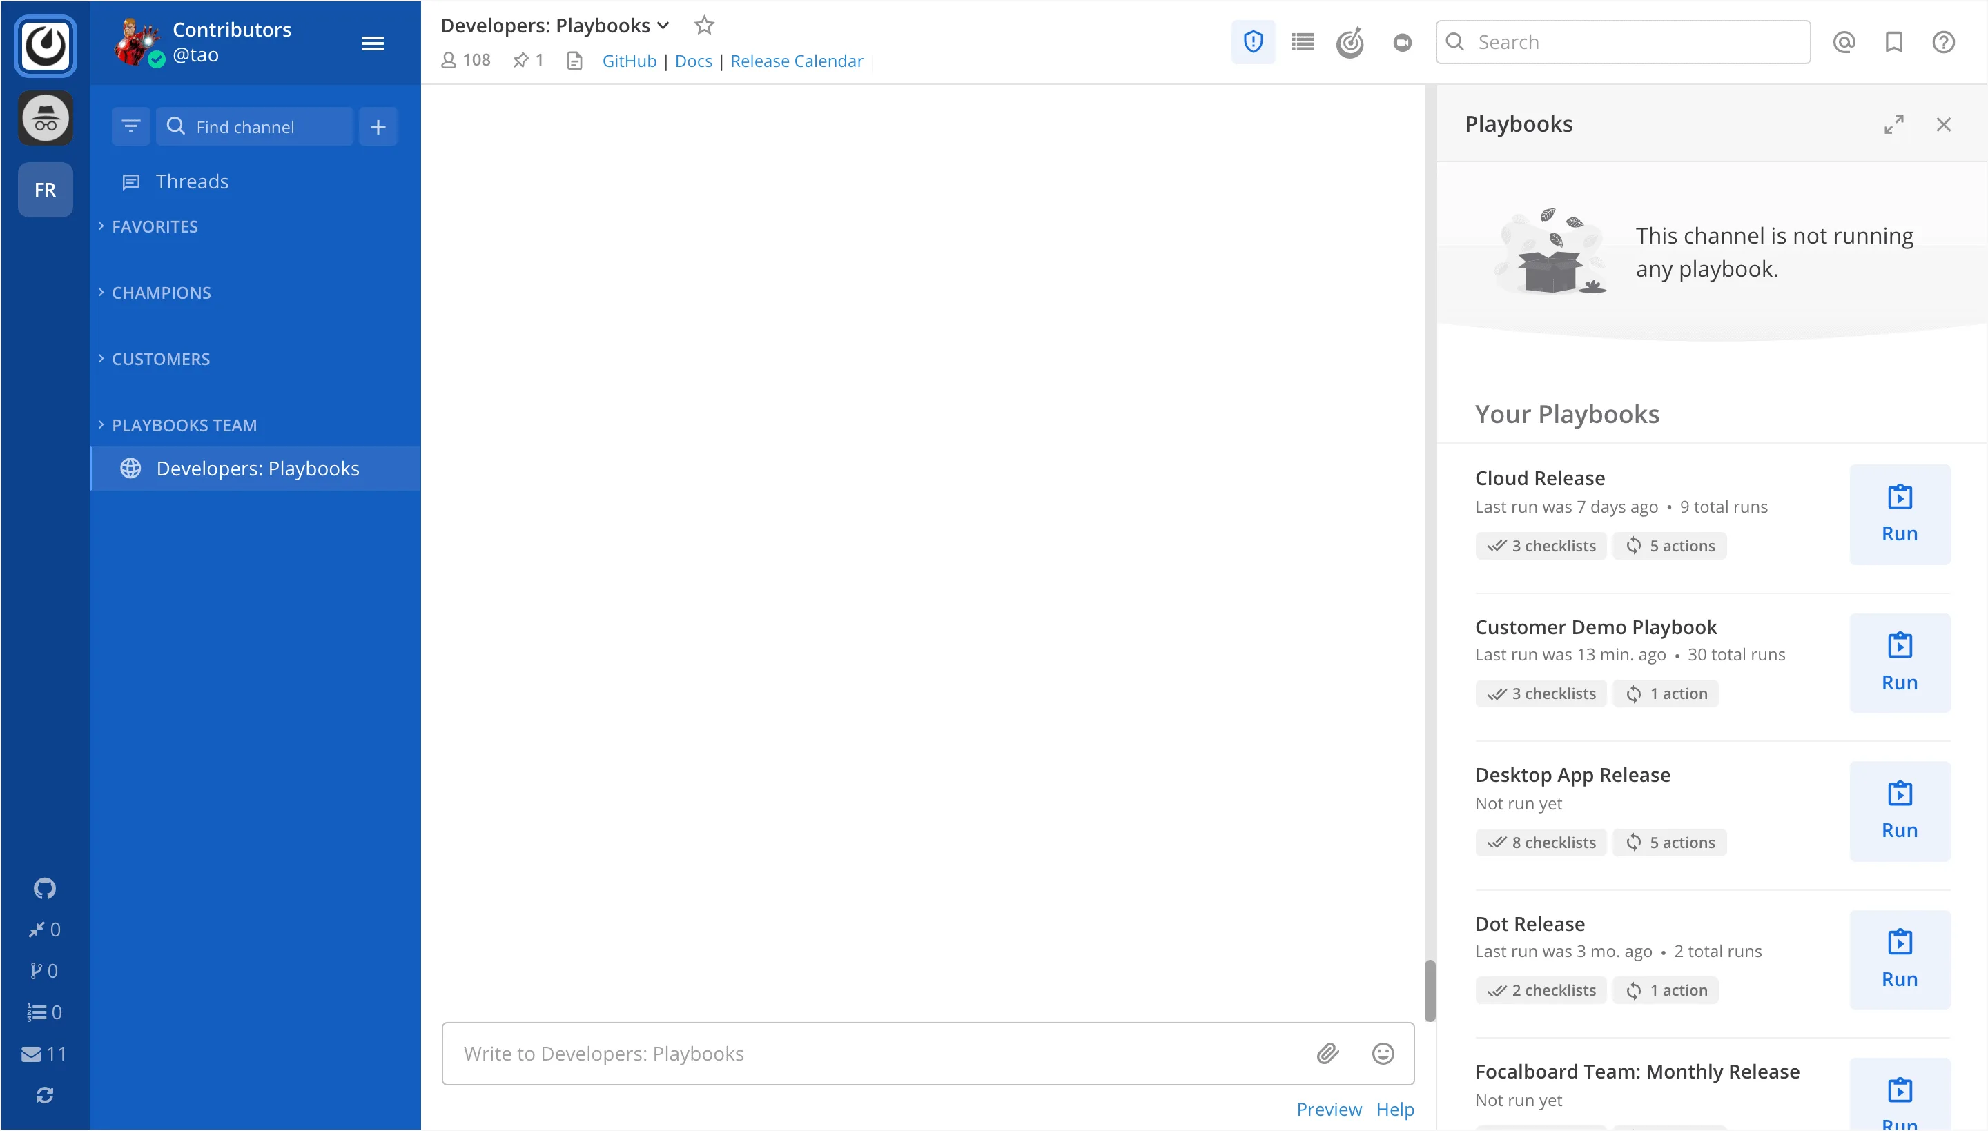Open recent mentions with the @ icon
Image resolution: width=1988 pixels, height=1131 pixels.
(x=1844, y=42)
